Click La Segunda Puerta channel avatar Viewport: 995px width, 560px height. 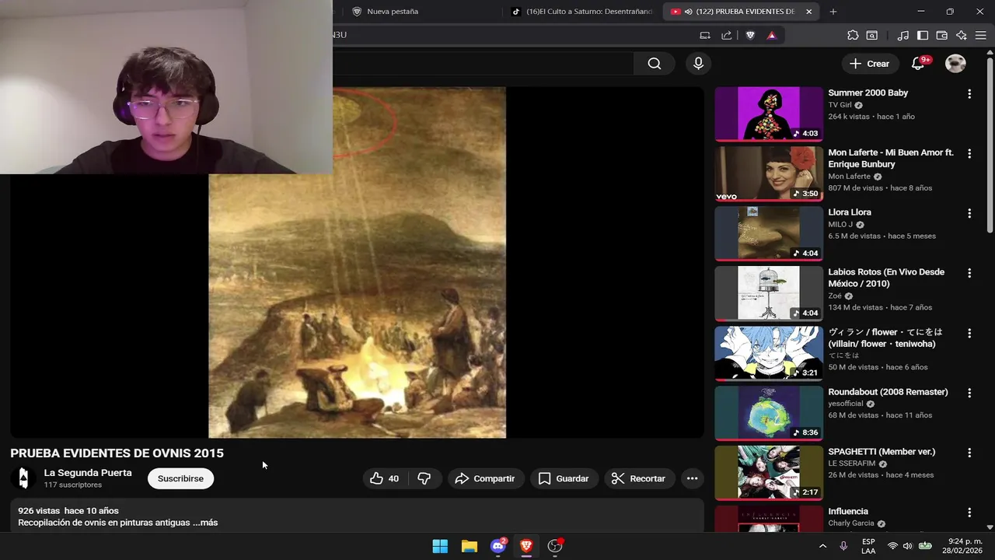23,478
